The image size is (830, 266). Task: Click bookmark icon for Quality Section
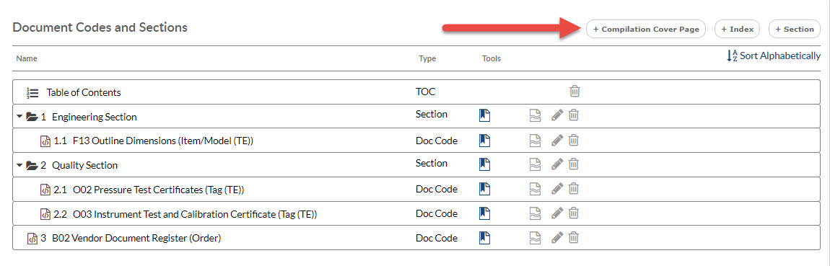[x=484, y=164]
